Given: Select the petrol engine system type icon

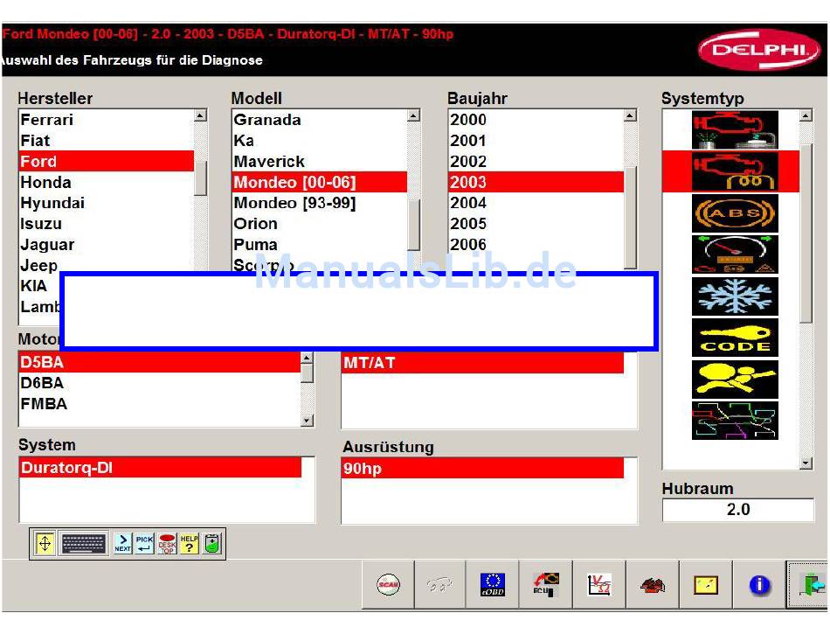Looking at the screenshot, I should 735,129.
